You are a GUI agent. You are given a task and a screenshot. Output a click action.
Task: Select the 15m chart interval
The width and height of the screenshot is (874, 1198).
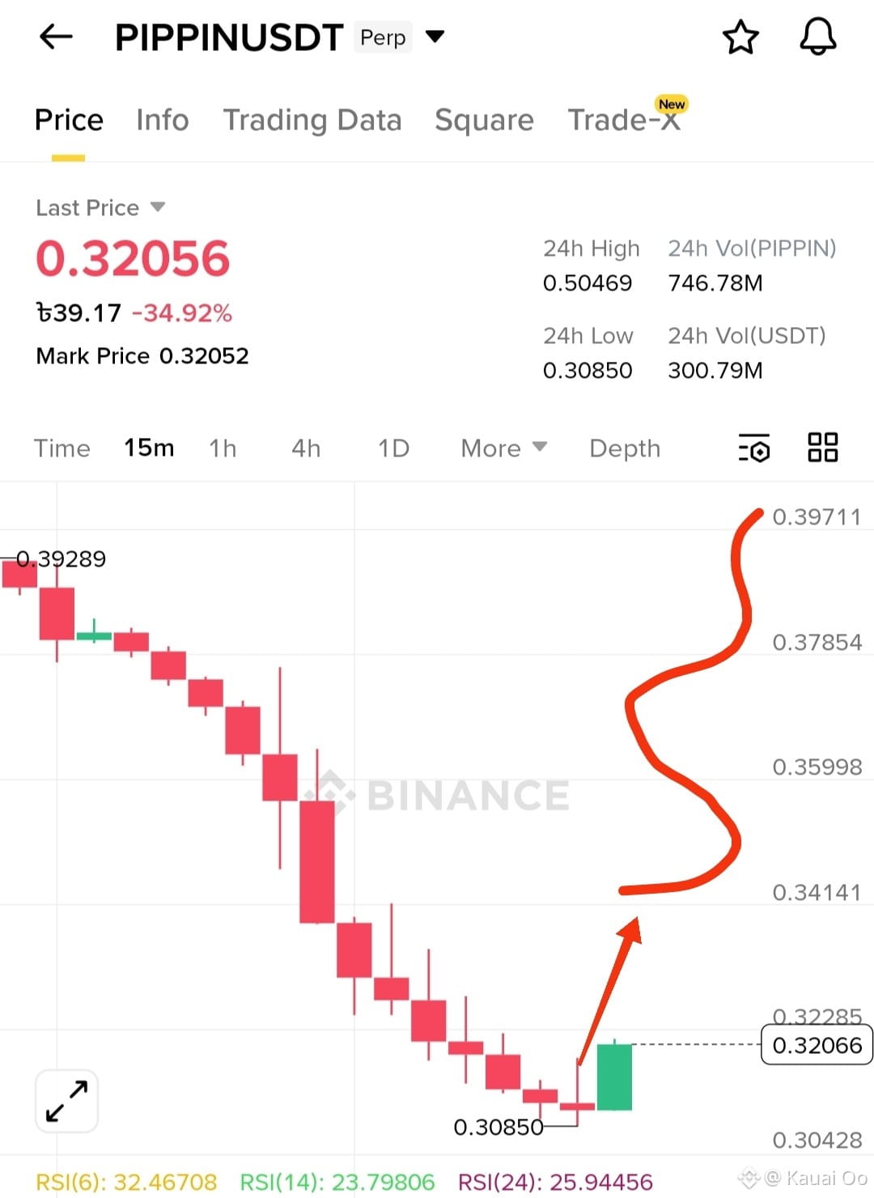coord(149,448)
